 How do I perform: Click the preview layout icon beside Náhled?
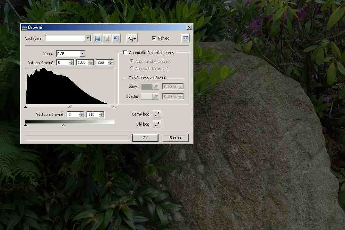pyautogui.click(x=186, y=39)
